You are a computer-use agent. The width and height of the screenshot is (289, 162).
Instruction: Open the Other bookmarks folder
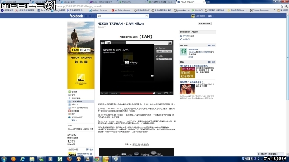pos(282,10)
